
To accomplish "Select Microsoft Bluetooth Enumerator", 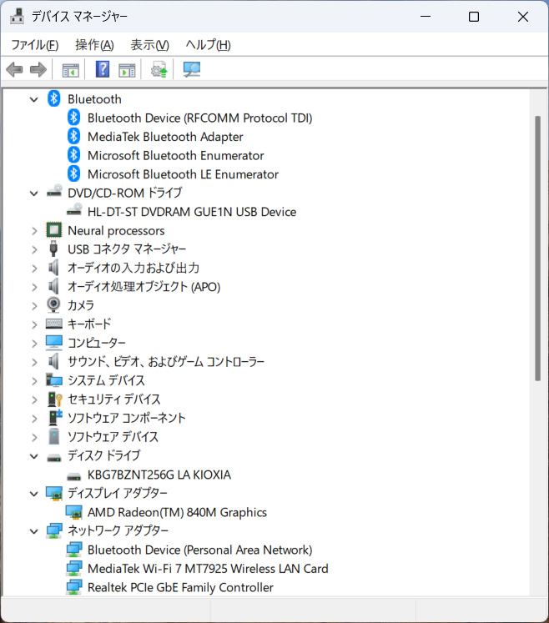I will pyautogui.click(x=176, y=155).
